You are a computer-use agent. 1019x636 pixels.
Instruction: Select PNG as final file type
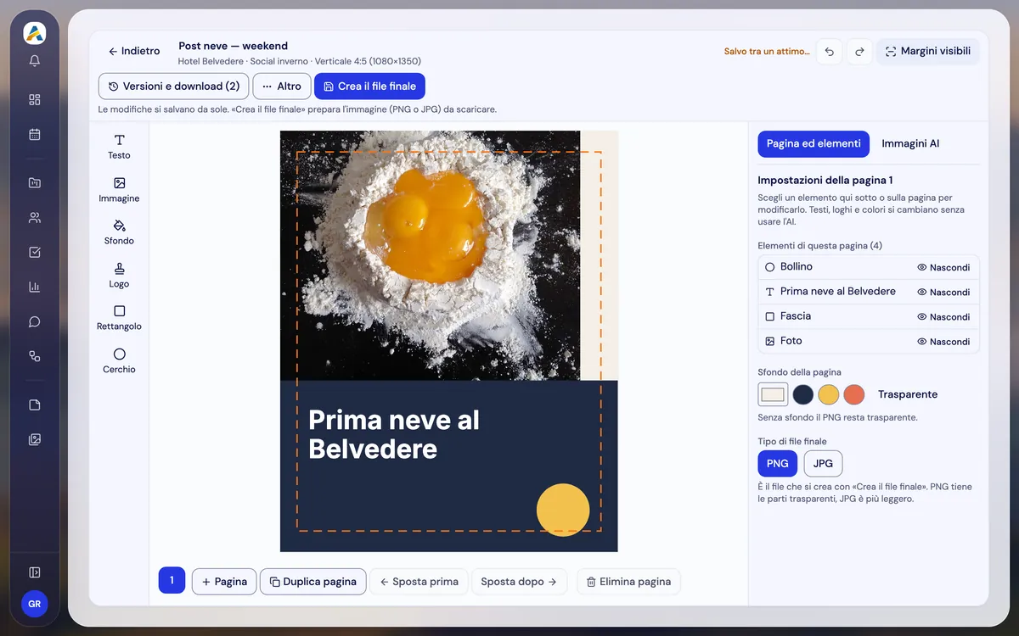pyautogui.click(x=777, y=464)
